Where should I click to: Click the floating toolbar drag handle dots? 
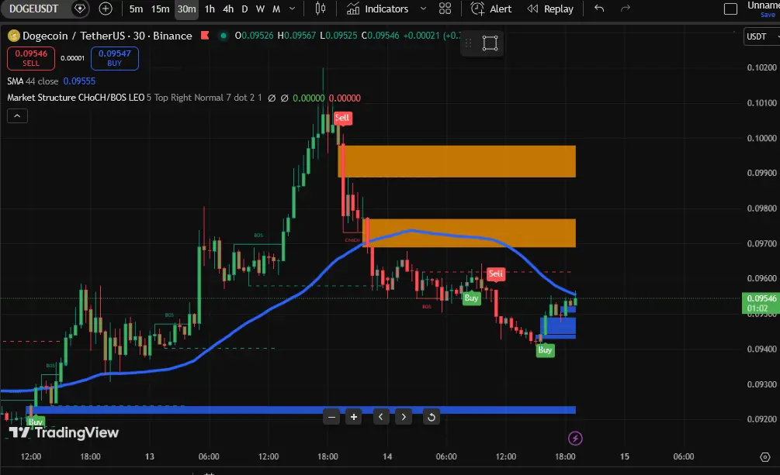point(468,43)
